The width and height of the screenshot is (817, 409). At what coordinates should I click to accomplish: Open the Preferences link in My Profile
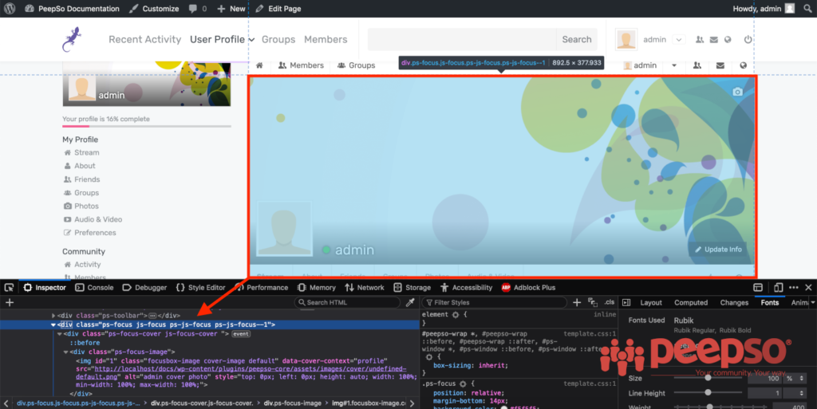(95, 233)
